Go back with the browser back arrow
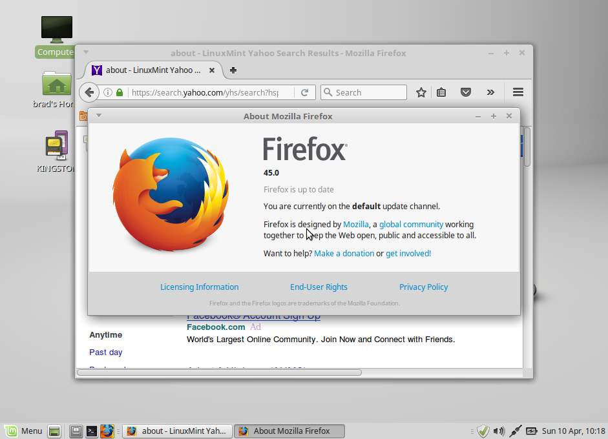 coord(89,92)
